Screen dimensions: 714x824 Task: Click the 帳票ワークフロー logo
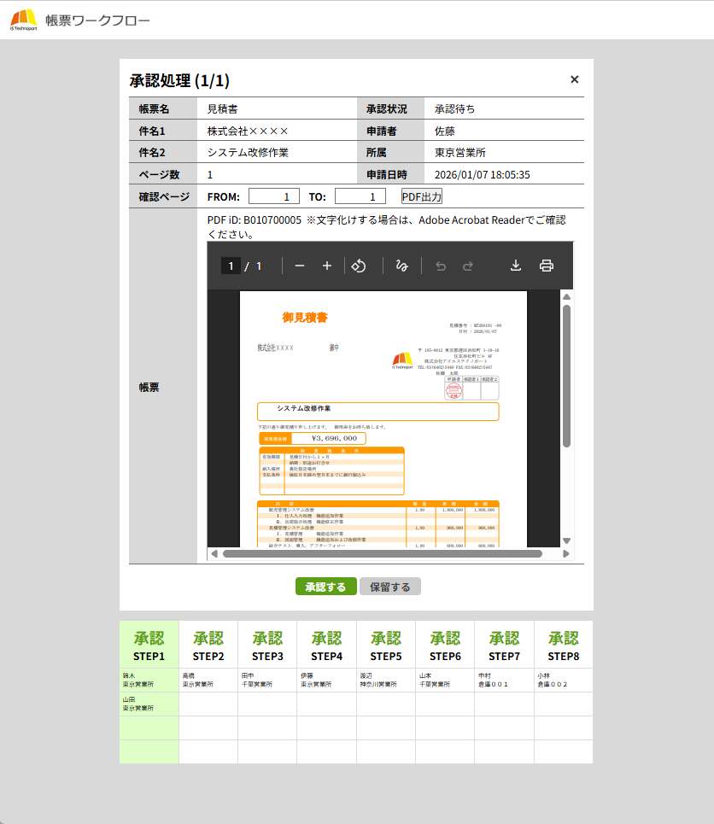[x=81, y=20]
